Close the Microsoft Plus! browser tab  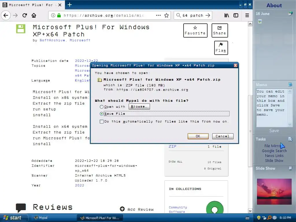60,5
